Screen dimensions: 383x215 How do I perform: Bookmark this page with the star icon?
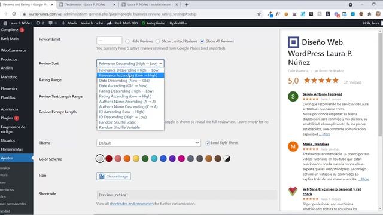(x=259, y=14)
